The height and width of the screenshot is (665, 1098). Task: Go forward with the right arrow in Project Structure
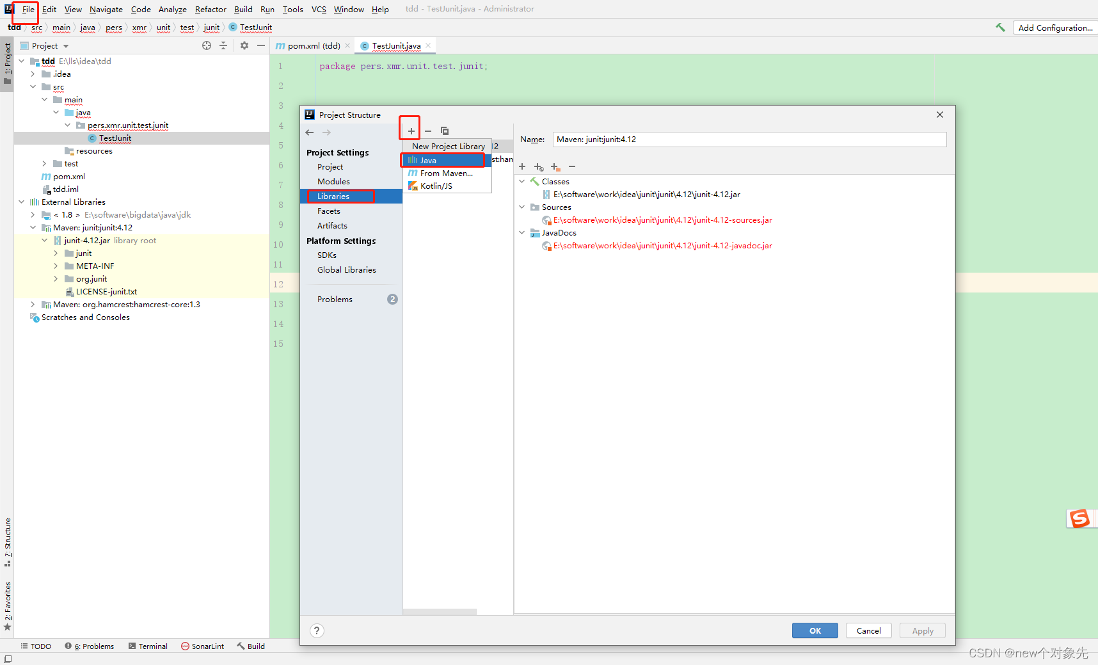point(327,132)
